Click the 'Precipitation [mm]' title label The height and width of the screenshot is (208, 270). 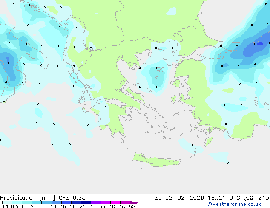pos(28,198)
